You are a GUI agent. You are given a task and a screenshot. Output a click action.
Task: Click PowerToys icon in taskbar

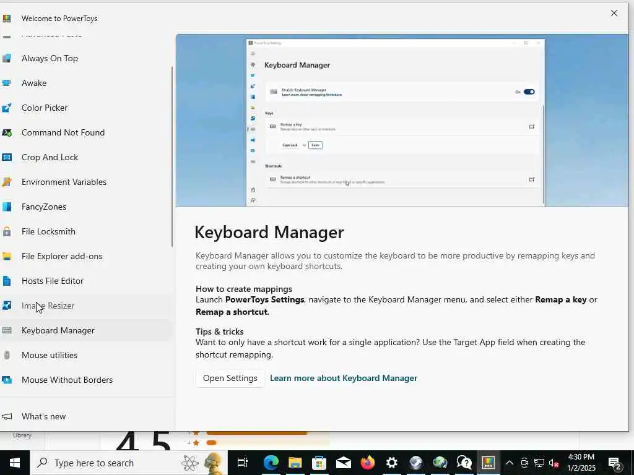(489, 463)
